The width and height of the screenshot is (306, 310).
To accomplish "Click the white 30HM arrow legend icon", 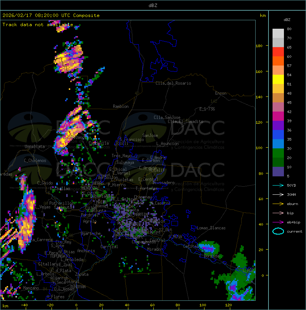I will pos(278,194).
